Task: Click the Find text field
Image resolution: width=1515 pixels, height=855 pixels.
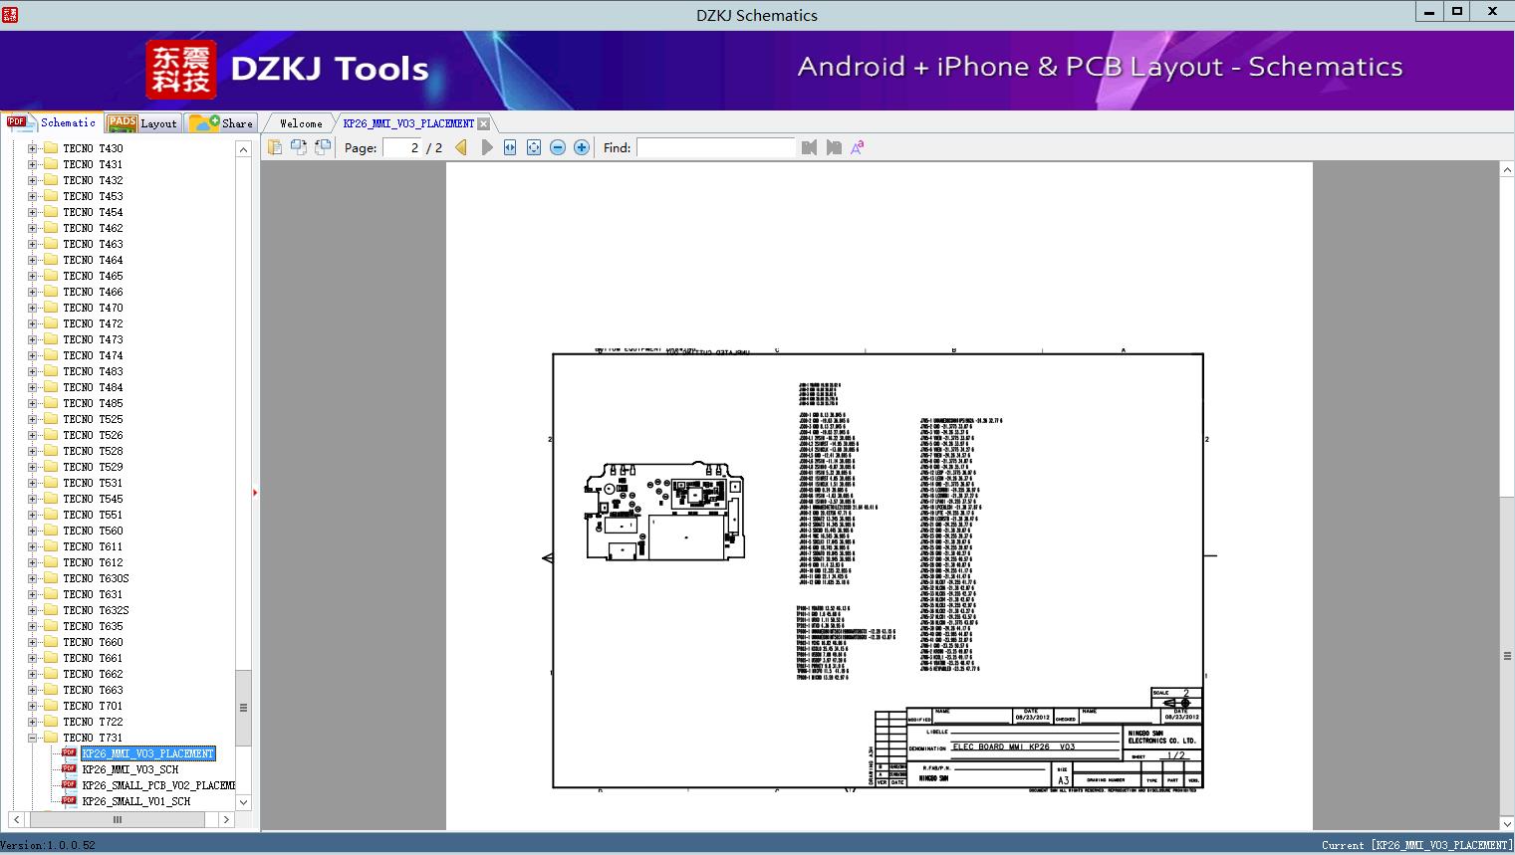Action: [x=715, y=147]
